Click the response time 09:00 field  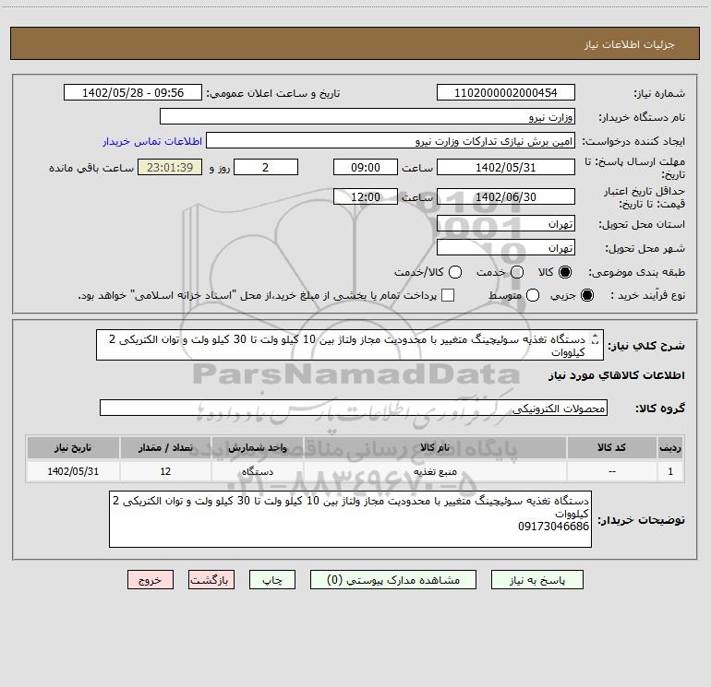(x=366, y=167)
